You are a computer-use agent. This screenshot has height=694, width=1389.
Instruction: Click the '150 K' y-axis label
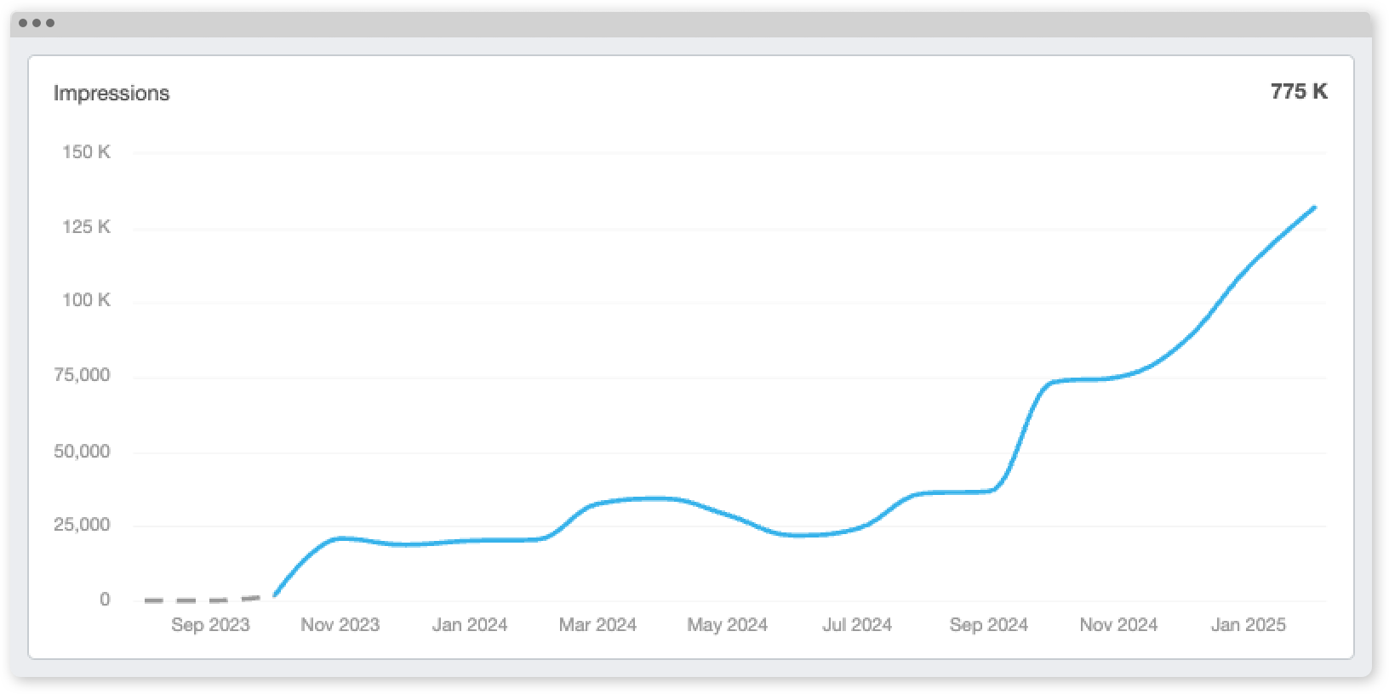(x=86, y=152)
